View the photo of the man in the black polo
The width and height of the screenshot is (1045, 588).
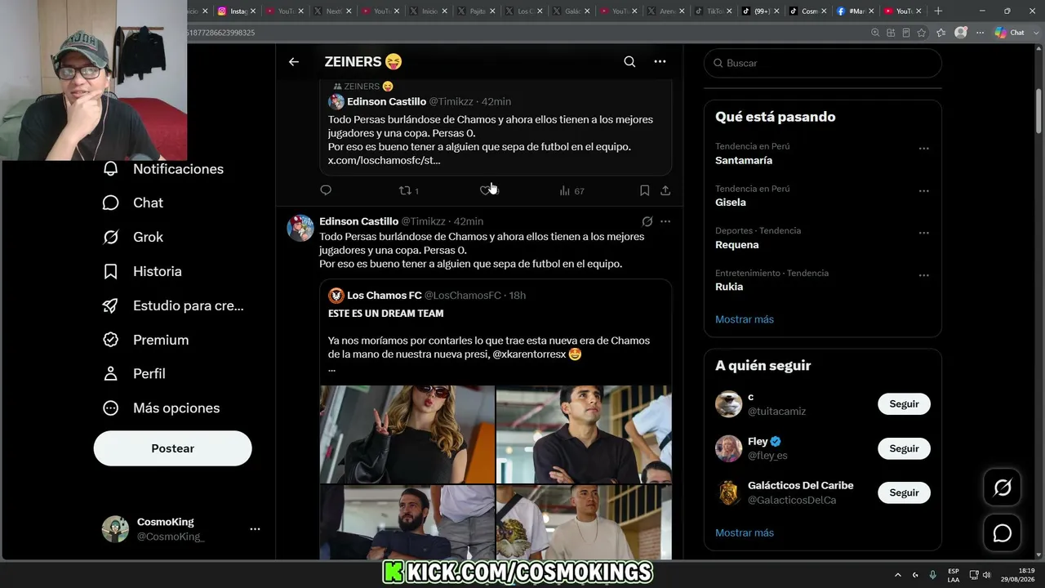pos(584,434)
